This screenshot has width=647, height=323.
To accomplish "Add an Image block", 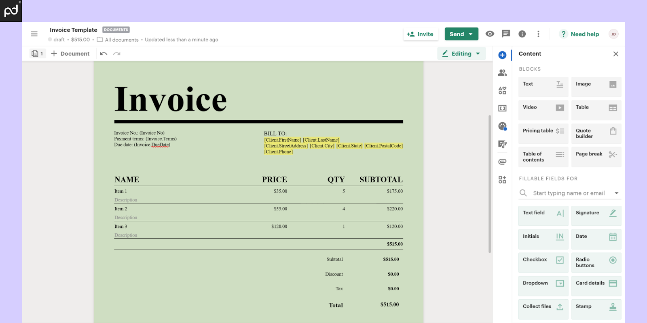I will 596,86.
